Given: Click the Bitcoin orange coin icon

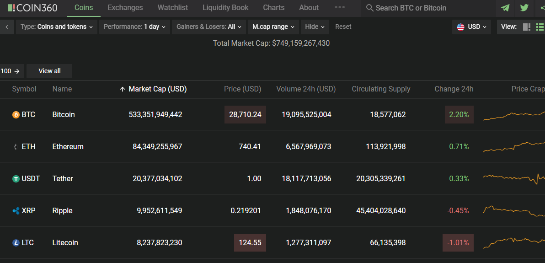Looking at the screenshot, I should (x=16, y=114).
